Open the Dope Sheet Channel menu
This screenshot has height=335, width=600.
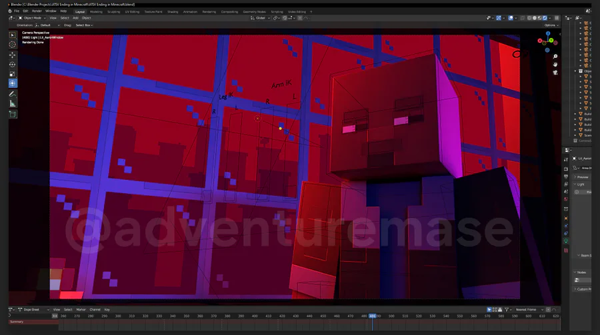coord(95,310)
